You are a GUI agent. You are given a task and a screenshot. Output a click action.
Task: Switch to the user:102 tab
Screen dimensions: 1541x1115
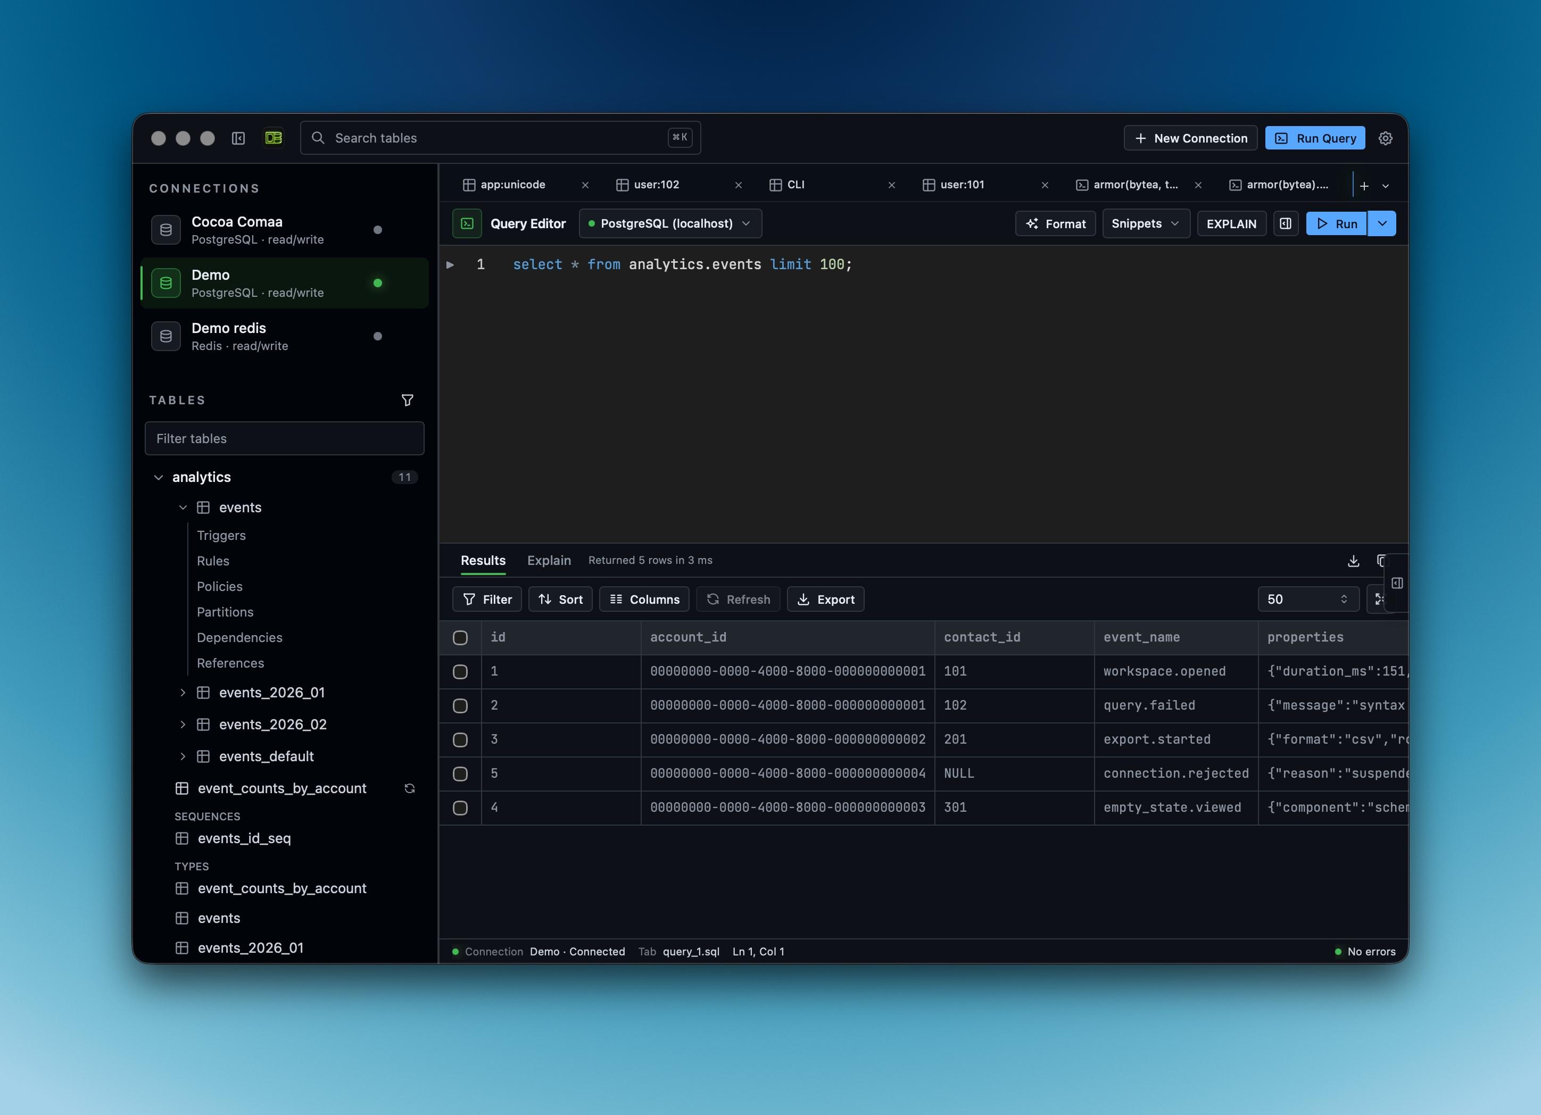pyautogui.click(x=656, y=185)
